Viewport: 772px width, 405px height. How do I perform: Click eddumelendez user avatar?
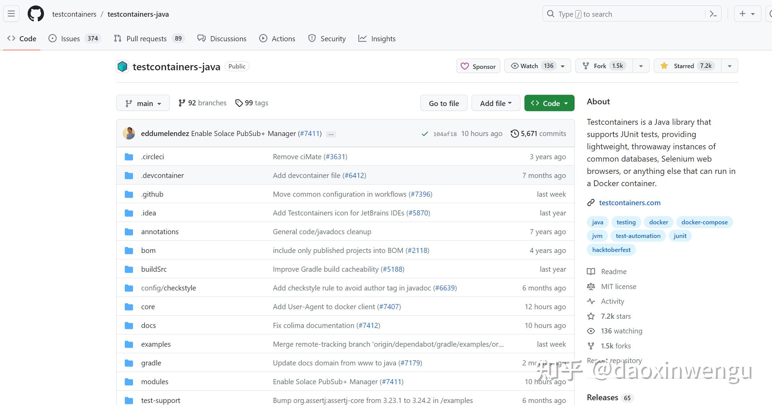pyautogui.click(x=129, y=133)
